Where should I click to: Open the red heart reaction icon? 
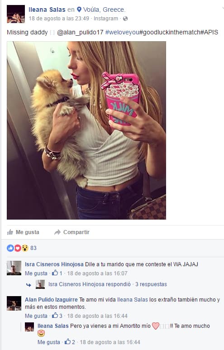18,248
